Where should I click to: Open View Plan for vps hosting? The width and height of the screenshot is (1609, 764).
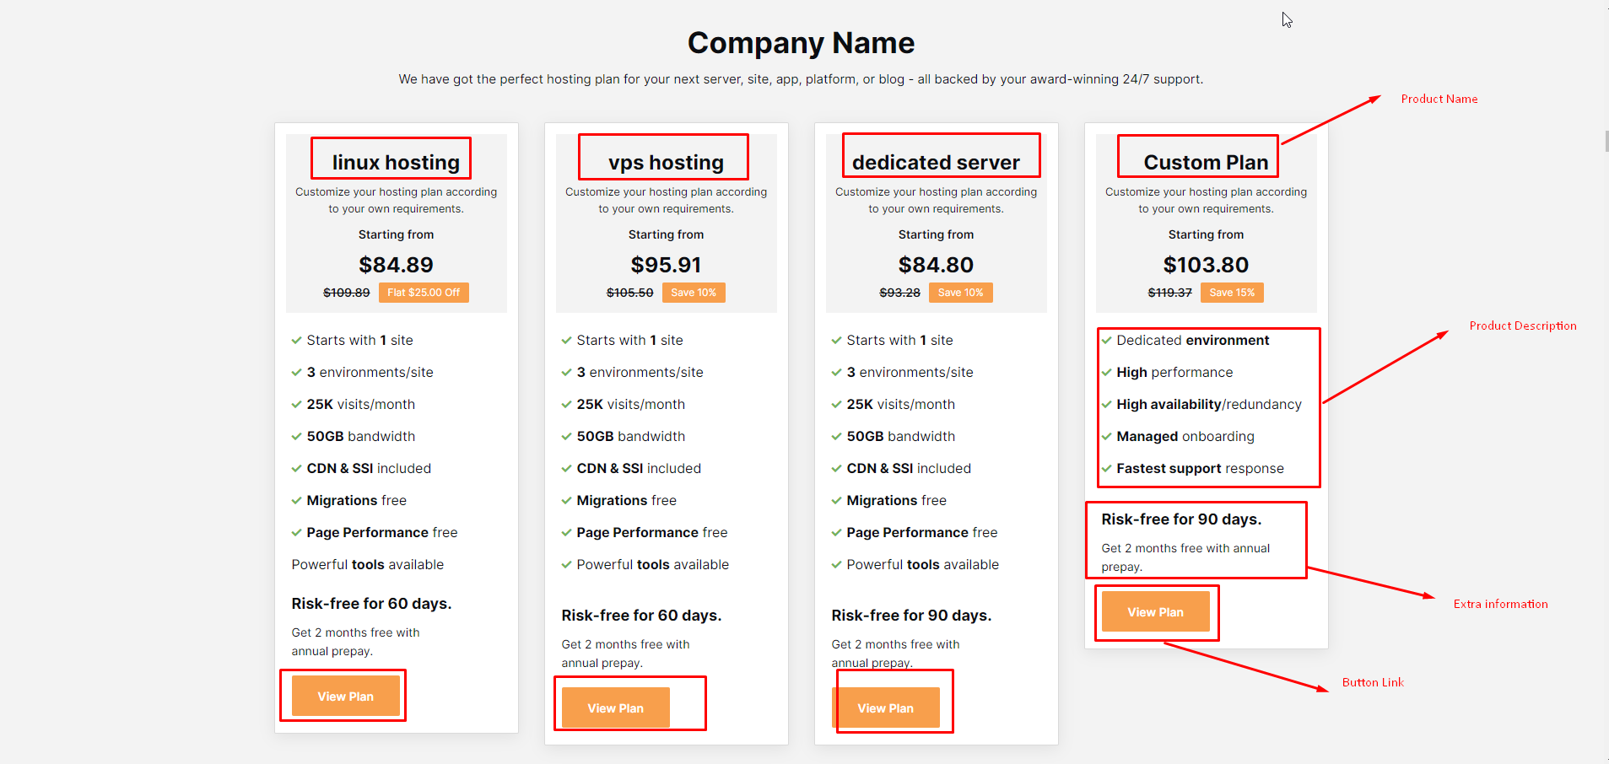[615, 708]
